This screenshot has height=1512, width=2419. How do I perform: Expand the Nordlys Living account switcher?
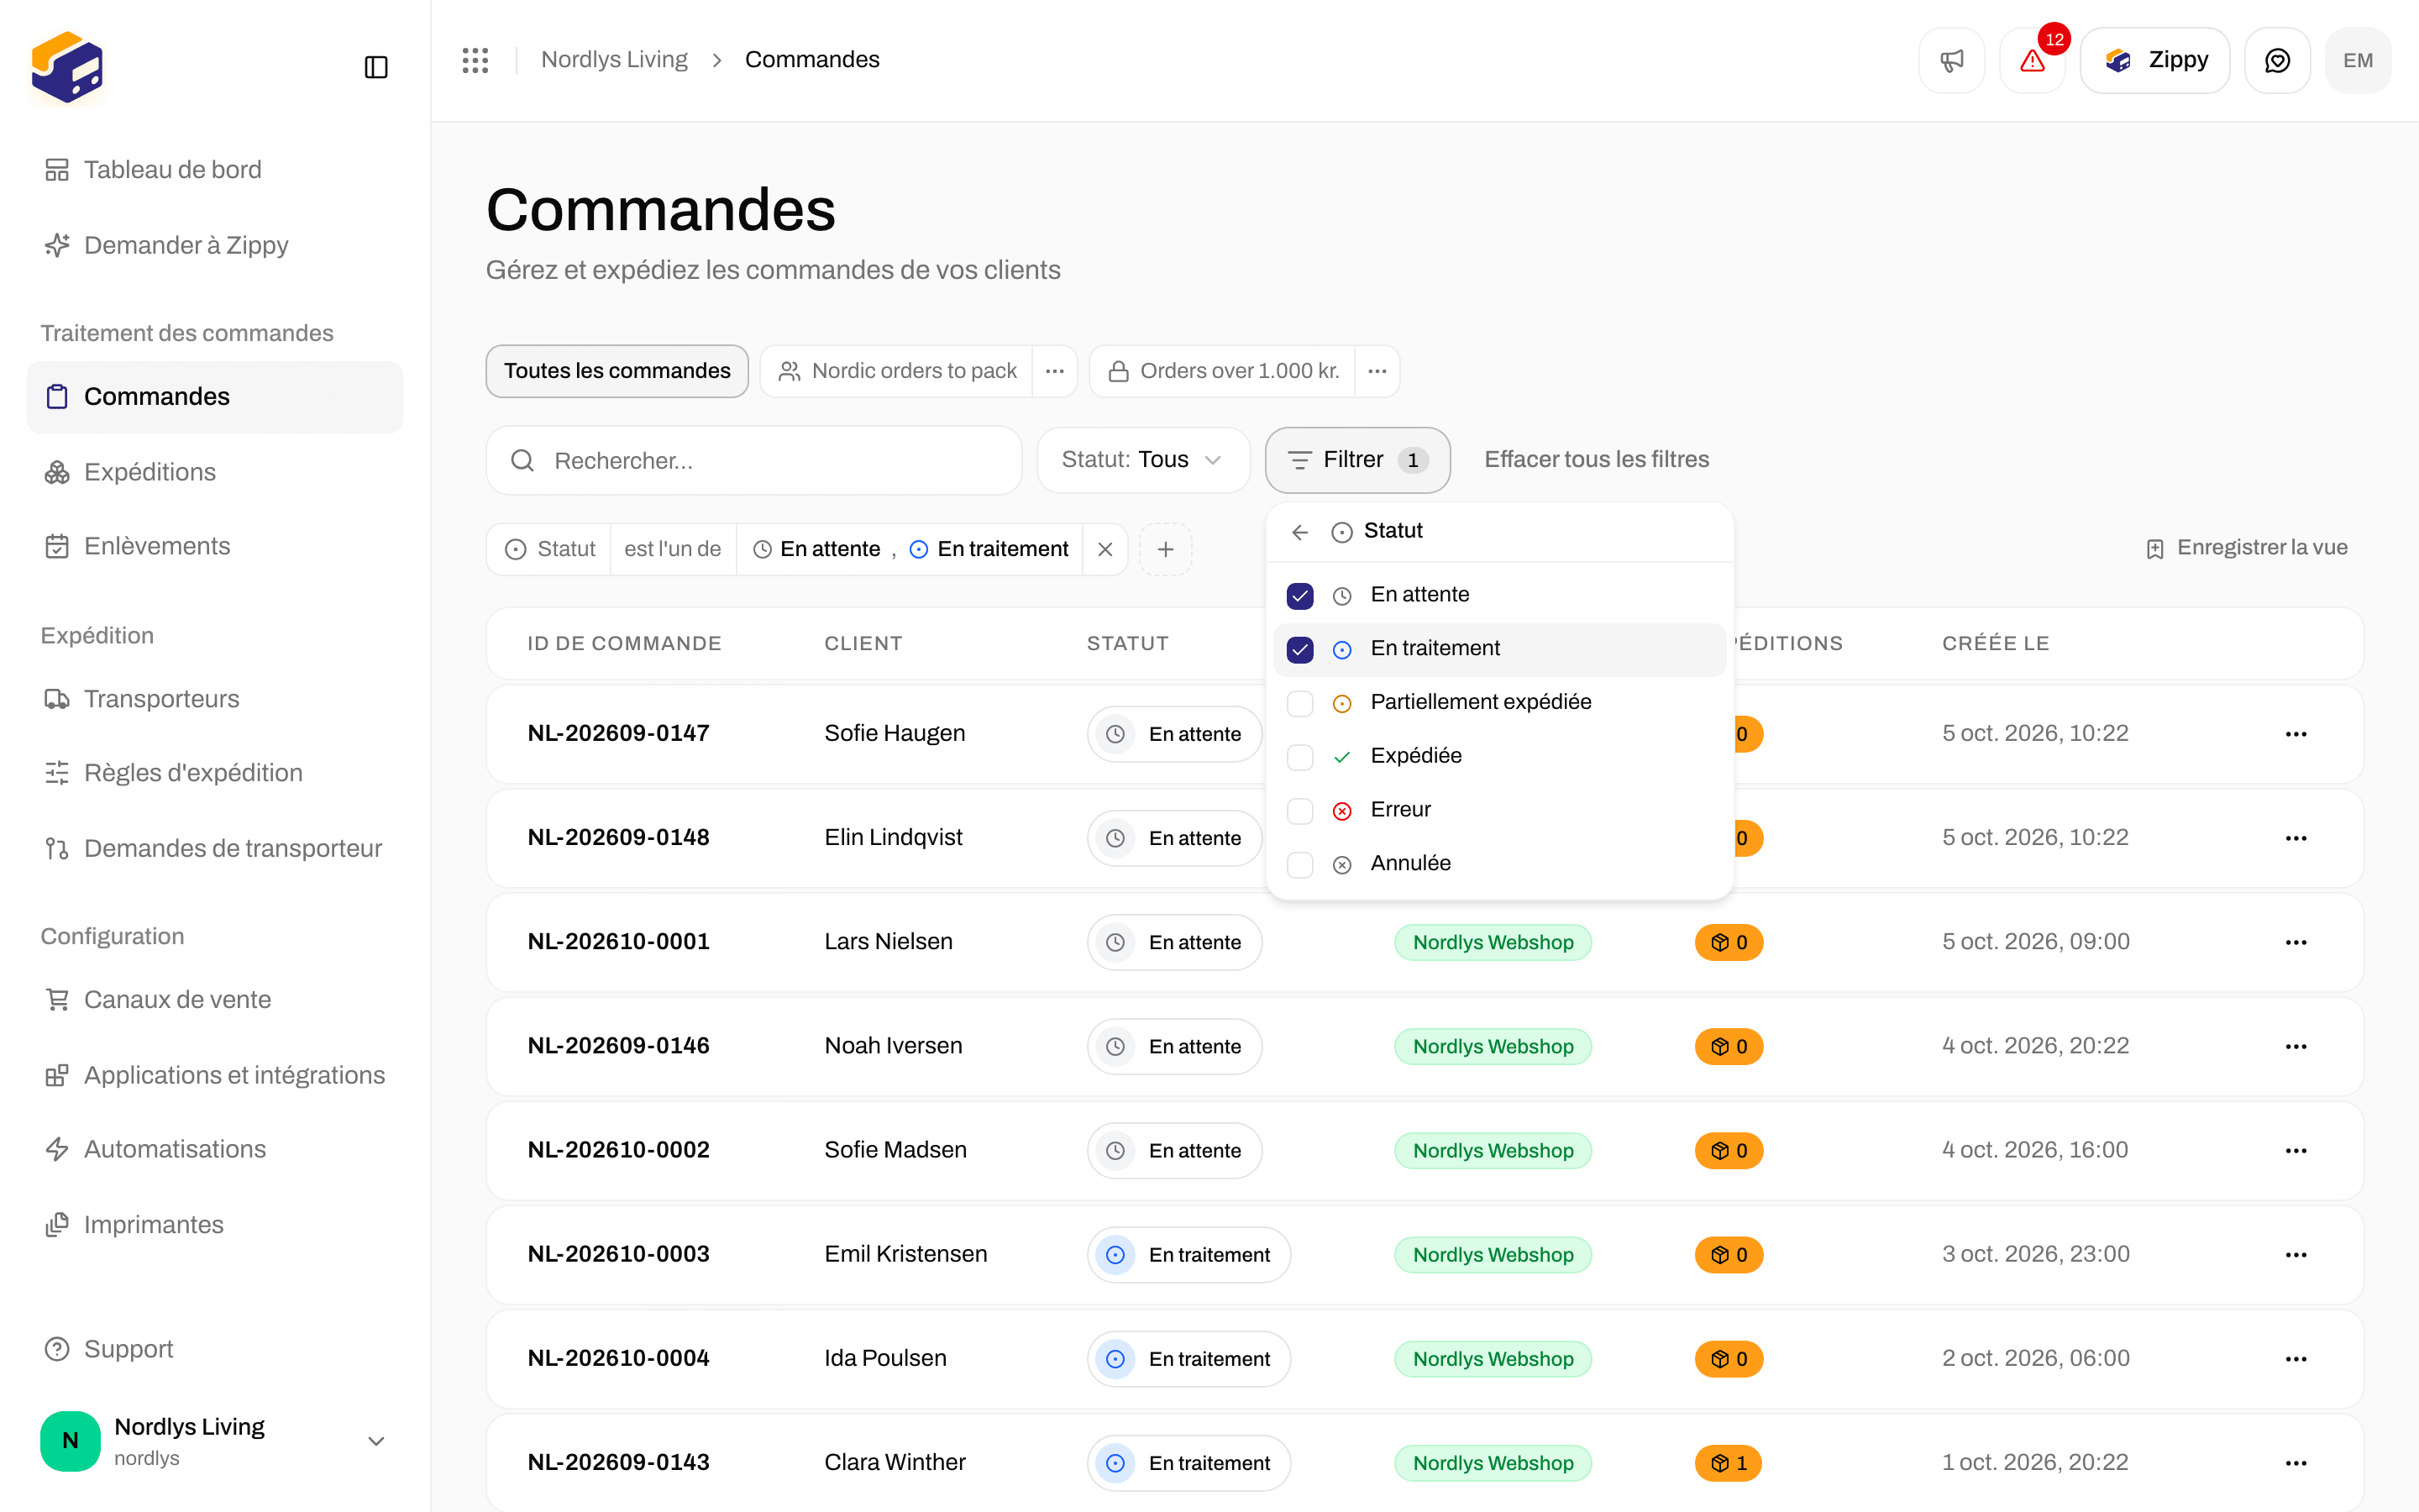point(215,1441)
